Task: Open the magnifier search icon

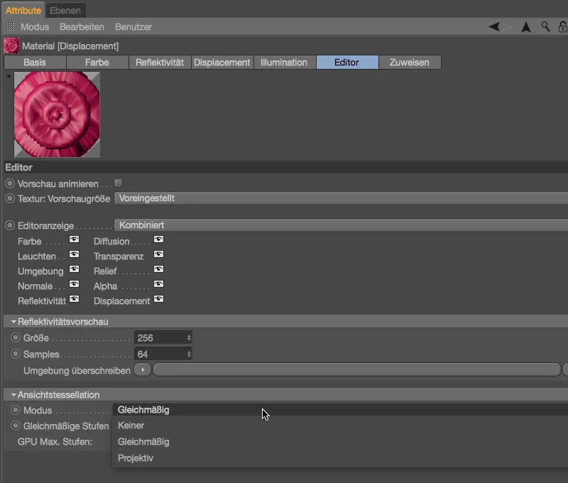Action: (x=545, y=26)
